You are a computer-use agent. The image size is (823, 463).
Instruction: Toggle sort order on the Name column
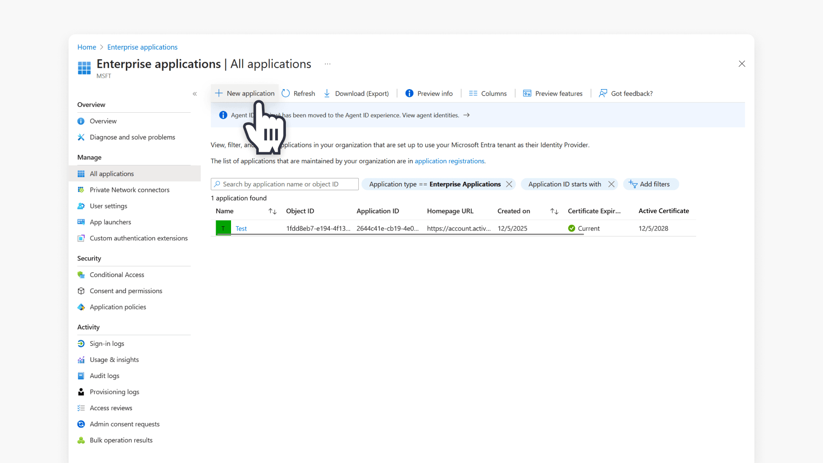click(x=273, y=211)
